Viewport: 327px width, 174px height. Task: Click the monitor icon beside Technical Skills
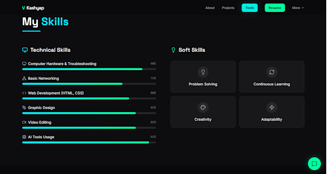25,50
